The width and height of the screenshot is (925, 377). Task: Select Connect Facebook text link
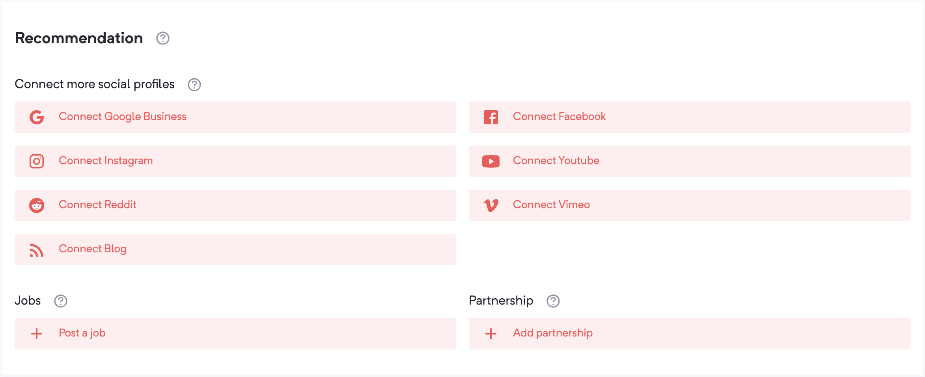(x=559, y=116)
